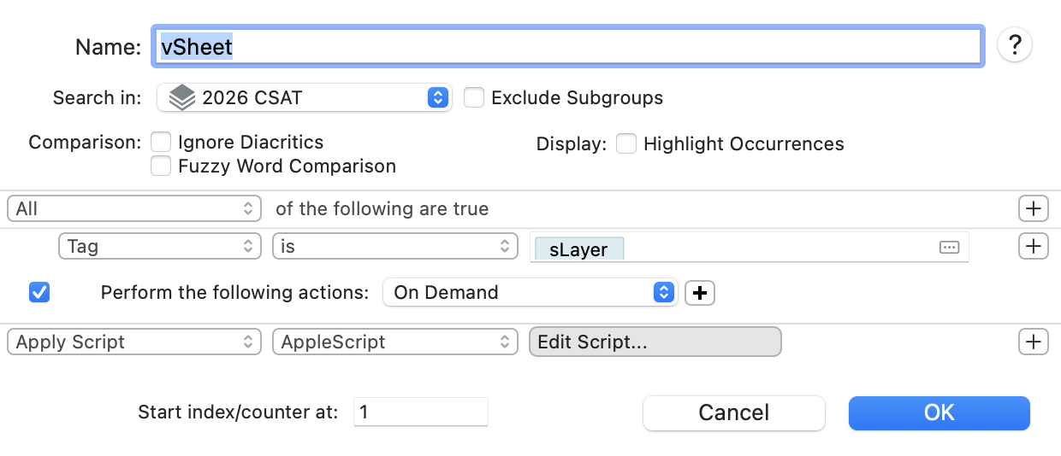1061x456 pixels.
Task: Toggle the Ignore Diacritics option
Action: pyautogui.click(x=161, y=142)
